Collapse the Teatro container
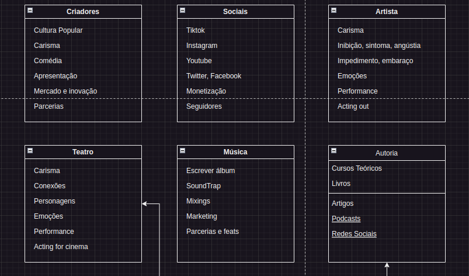Image resolution: width=469 pixels, height=276 pixels. [x=30, y=151]
